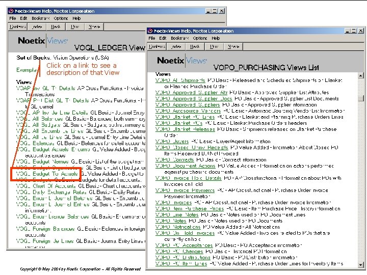Open the VOPO_Blanket_POs link
The image size is (367, 275).
click(x=179, y=123)
